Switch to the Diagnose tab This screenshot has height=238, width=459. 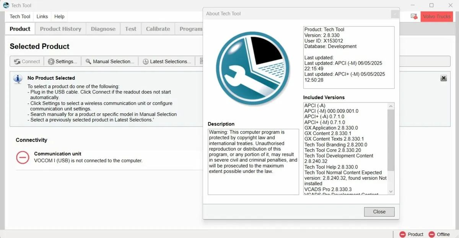click(x=103, y=29)
